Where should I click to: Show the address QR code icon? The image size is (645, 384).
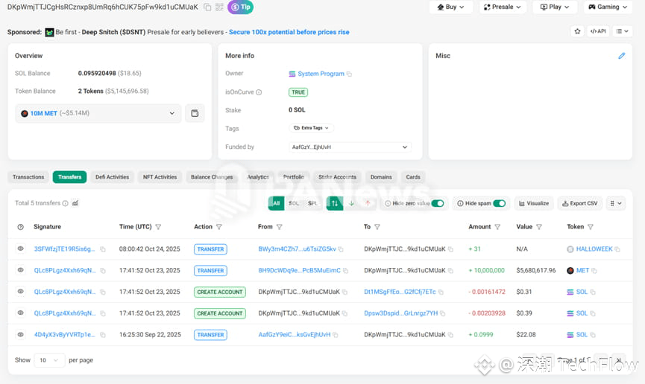pos(219,7)
